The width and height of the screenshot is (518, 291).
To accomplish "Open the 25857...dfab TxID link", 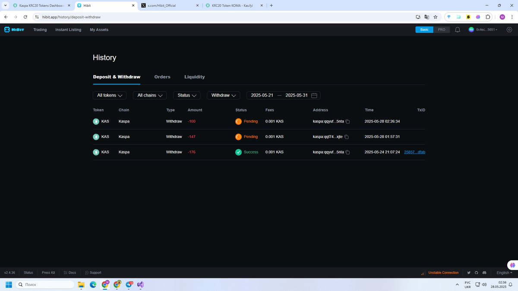I will (415, 152).
